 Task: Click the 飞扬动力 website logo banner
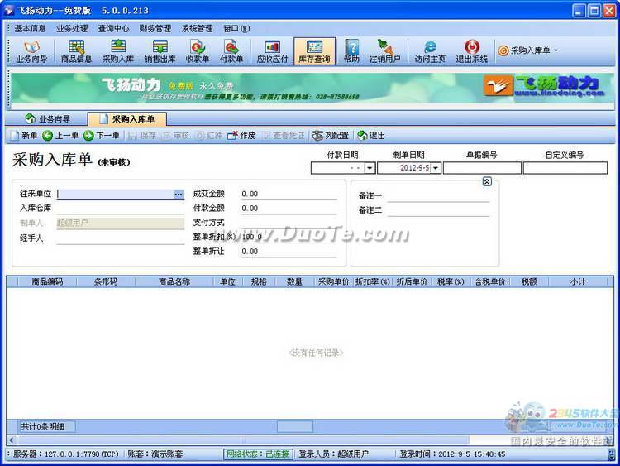click(x=544, y=86)
